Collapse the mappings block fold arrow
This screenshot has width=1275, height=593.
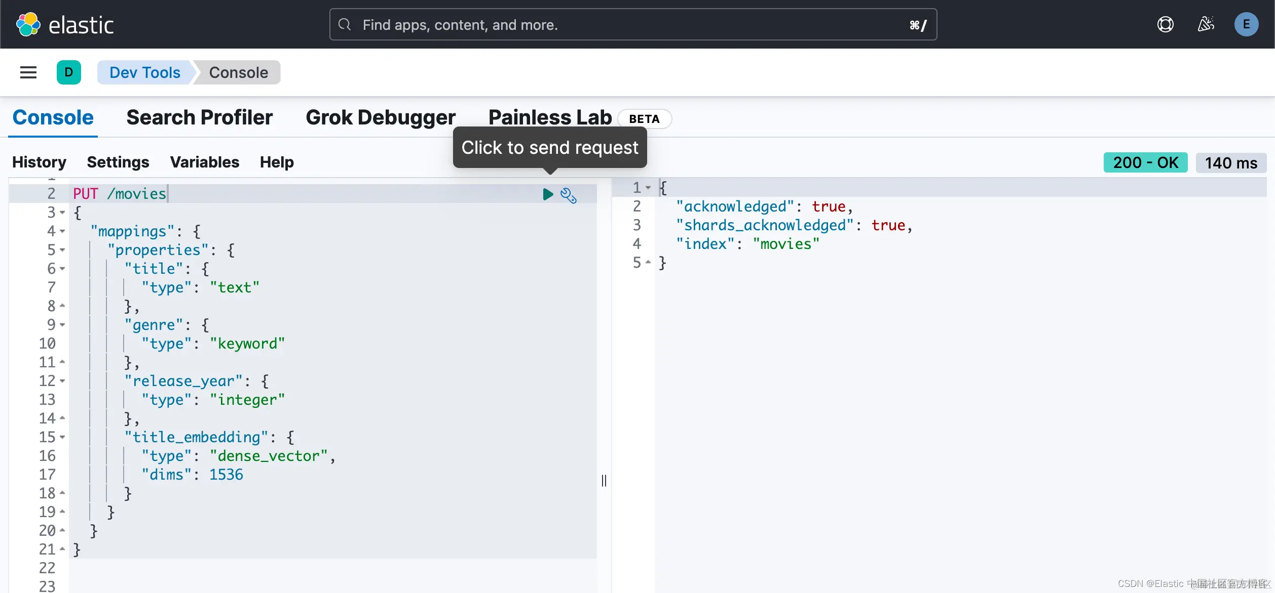pos(63,231)
